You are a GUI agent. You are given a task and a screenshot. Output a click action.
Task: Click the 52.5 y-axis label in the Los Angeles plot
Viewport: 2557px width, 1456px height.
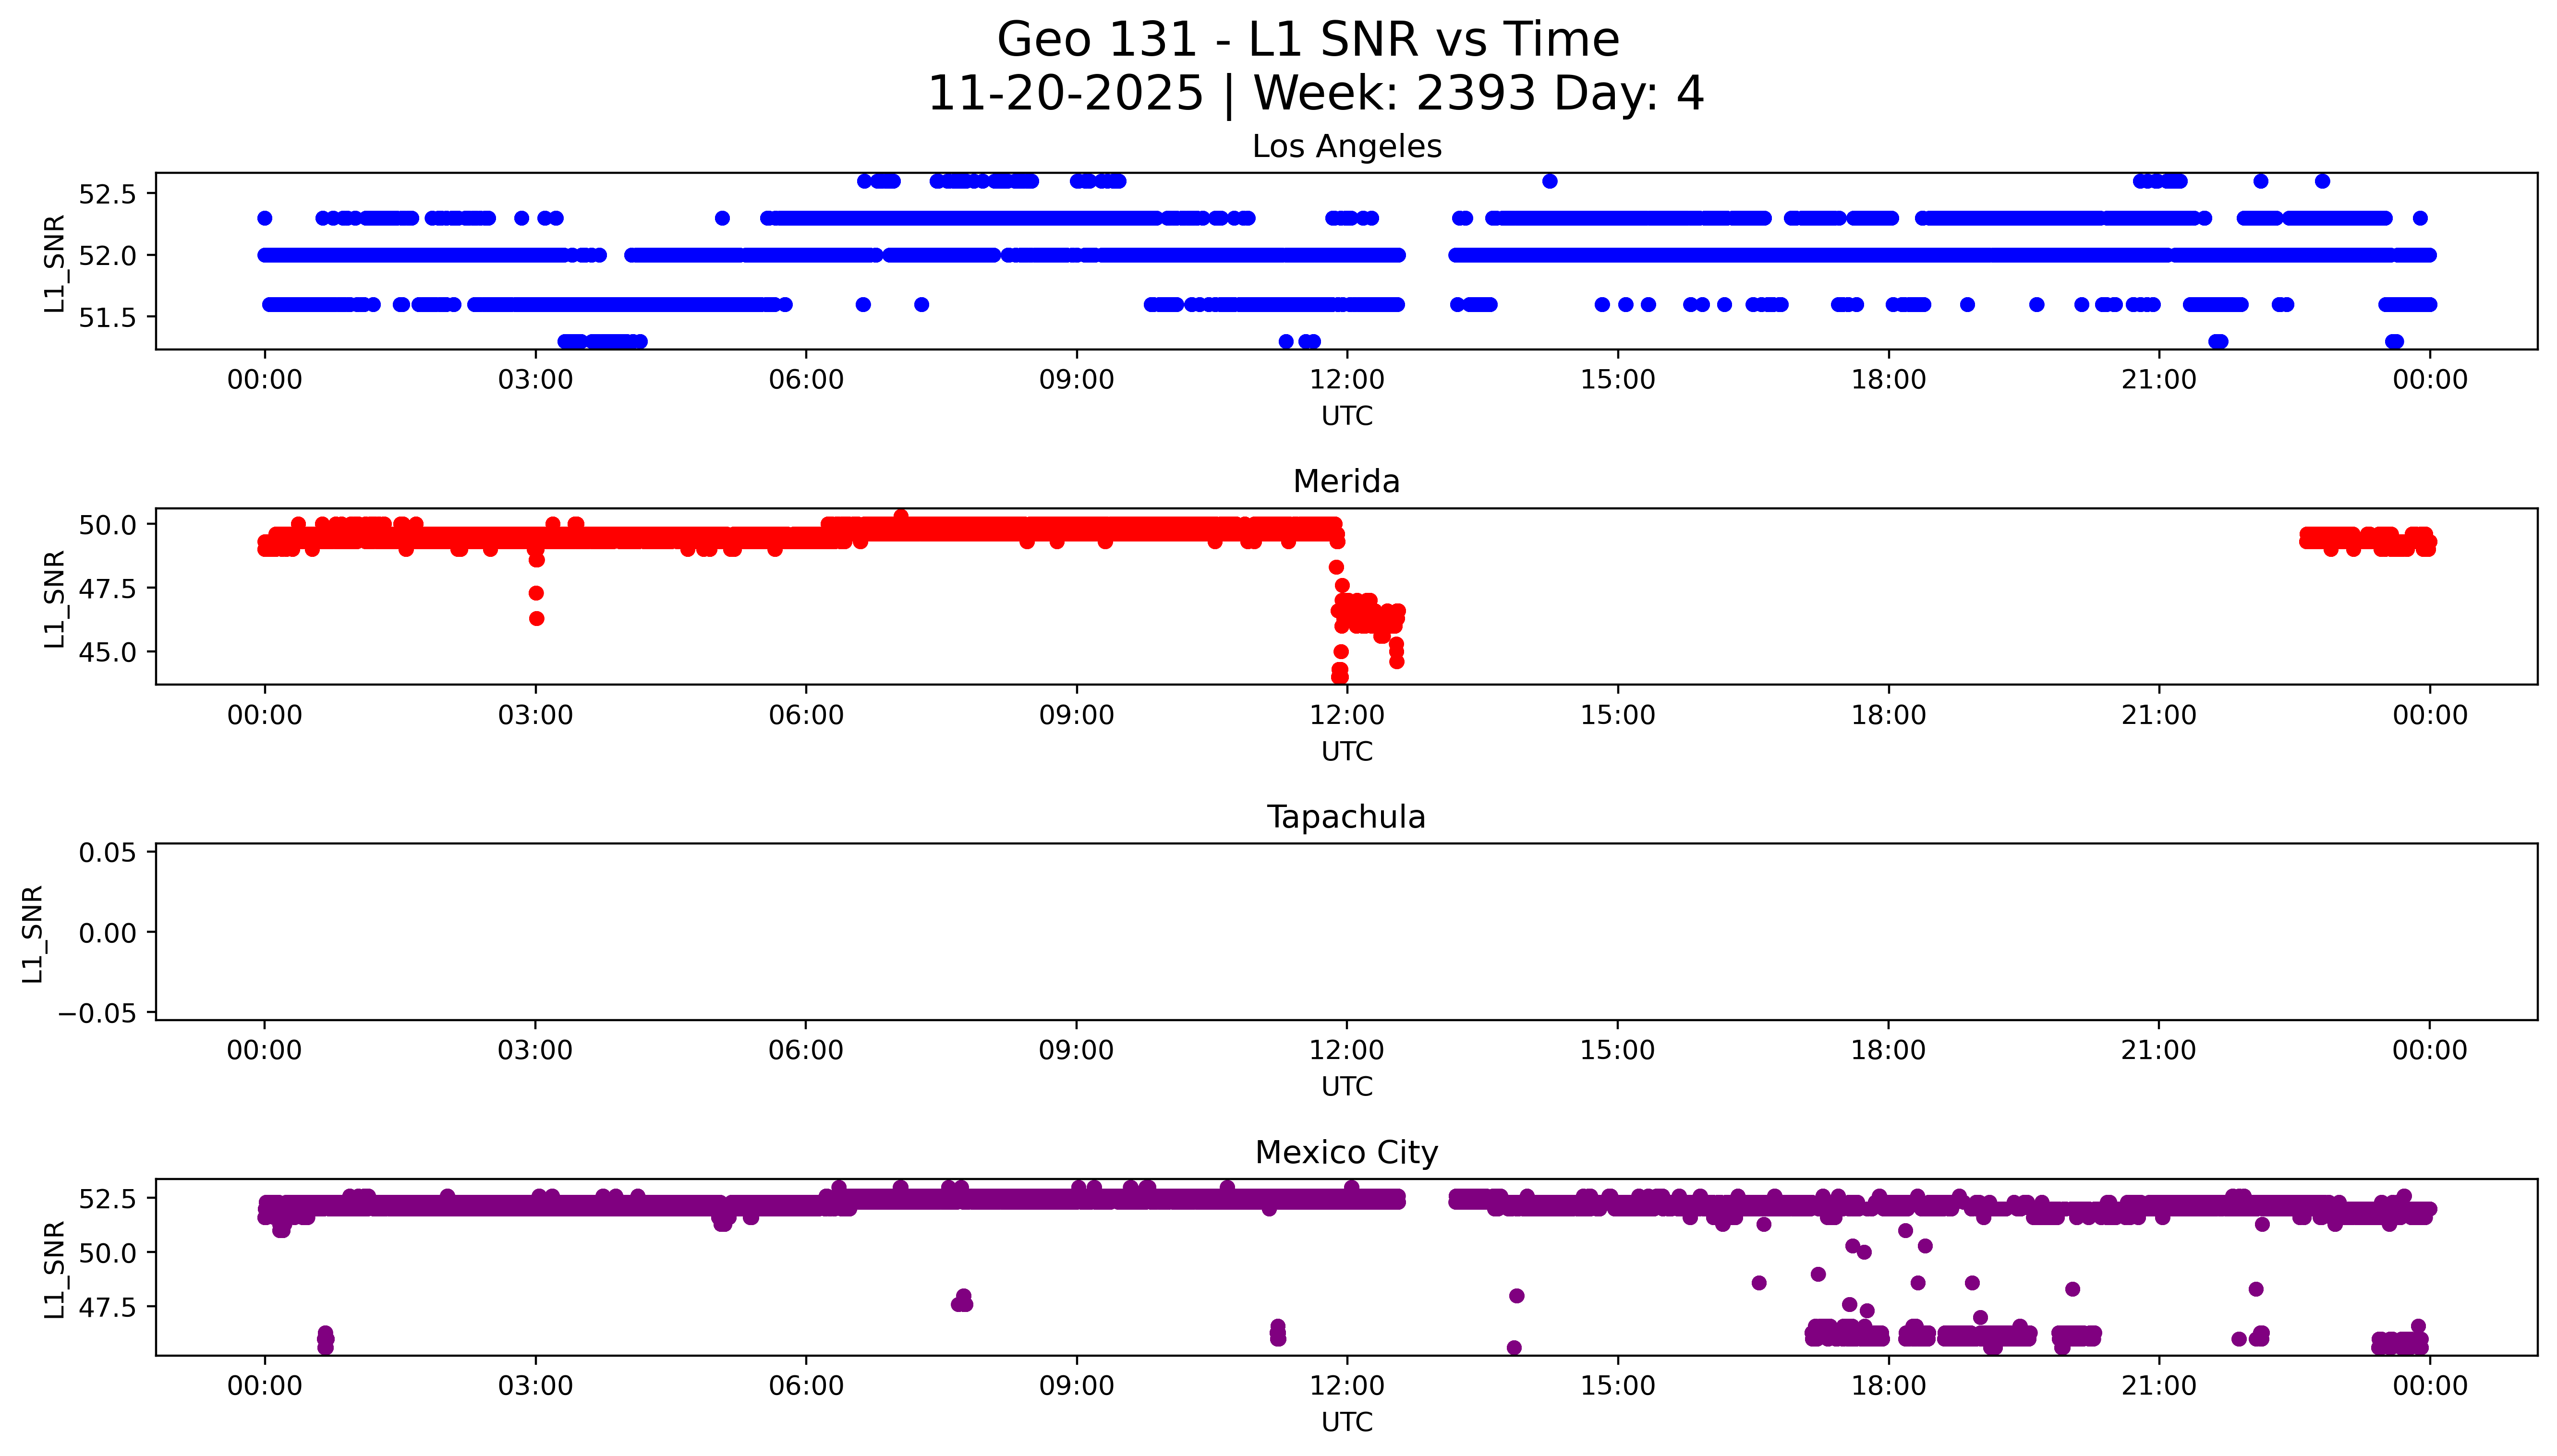click(x=106, y=194)
